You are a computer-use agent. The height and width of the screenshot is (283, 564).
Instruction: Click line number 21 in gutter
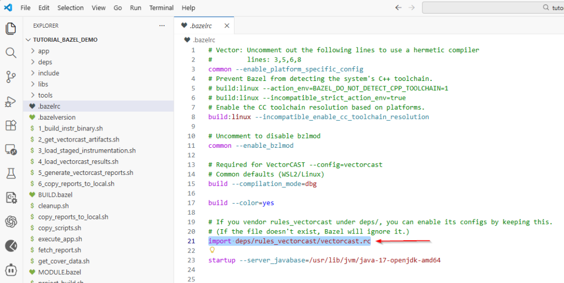[x=191, y=241]
